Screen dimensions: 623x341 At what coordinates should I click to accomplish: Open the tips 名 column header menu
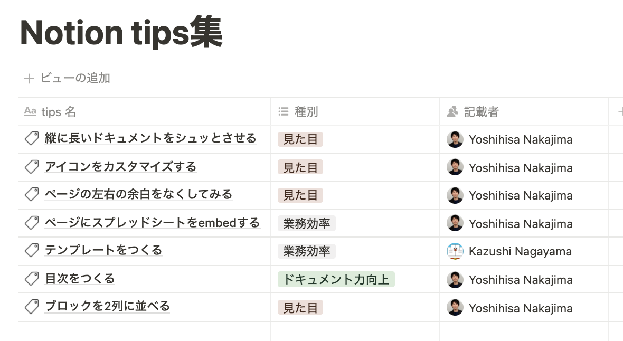[x=144, y=112]
